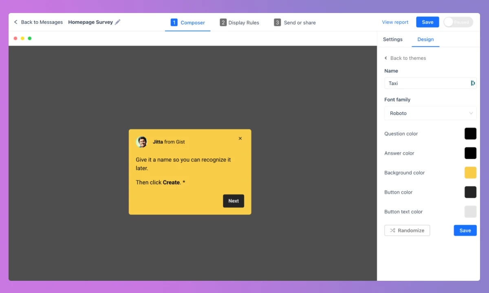The height and width of the screenshot is (293, 489).
Task: Close the survey popup with the X icon
Action: click(x=240, y=138)
